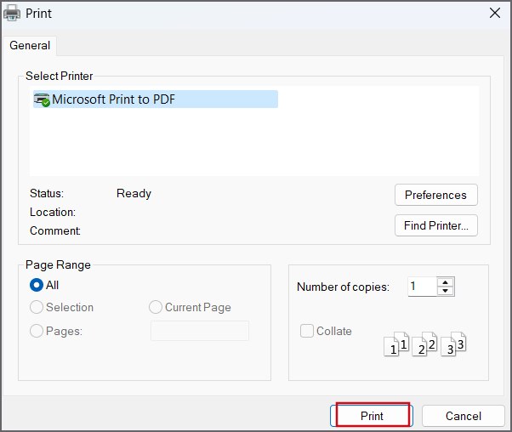Enable the Collate checkbox

tap(307, 331)
